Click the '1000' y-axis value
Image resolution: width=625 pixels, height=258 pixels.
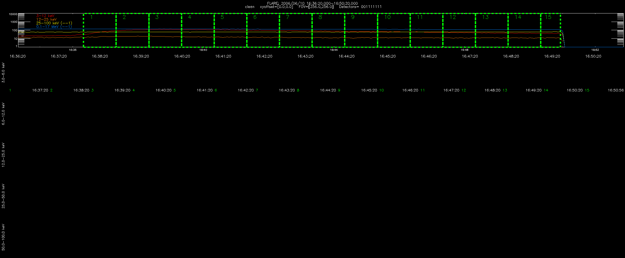(x=14, y=22)
